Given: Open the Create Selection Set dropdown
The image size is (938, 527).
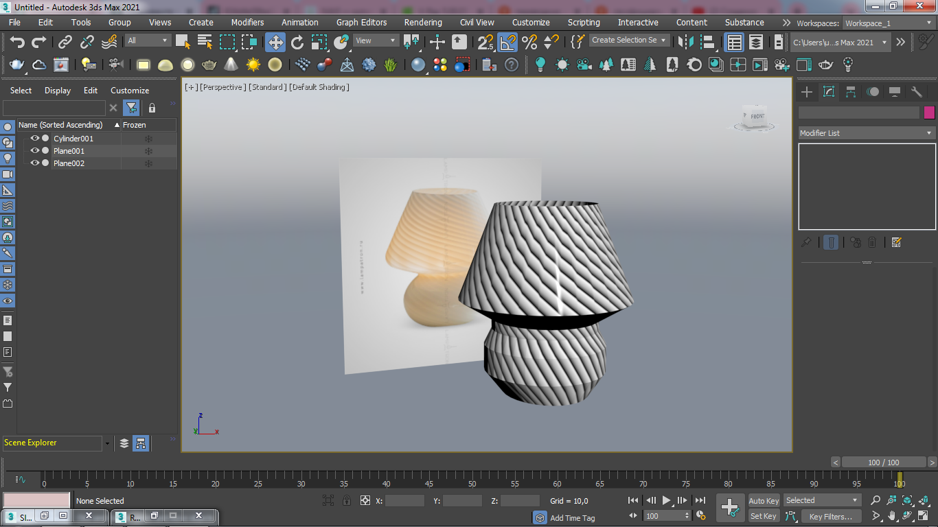Looking at the screenshot, I should [629, 40].
